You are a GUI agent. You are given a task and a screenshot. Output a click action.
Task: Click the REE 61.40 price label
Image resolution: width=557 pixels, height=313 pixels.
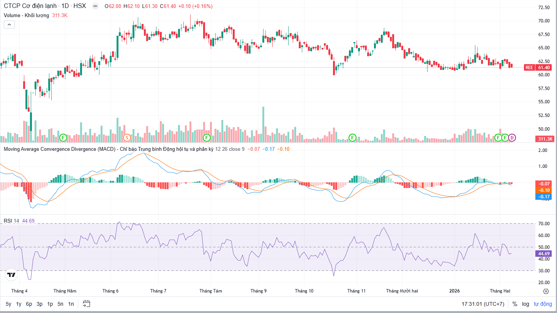click(537, 68)
